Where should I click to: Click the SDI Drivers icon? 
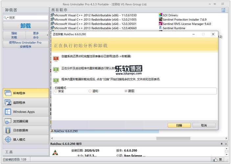161,15
